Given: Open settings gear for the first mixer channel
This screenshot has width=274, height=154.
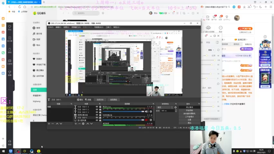Looking at the screenshot, I should pos(151,112).
